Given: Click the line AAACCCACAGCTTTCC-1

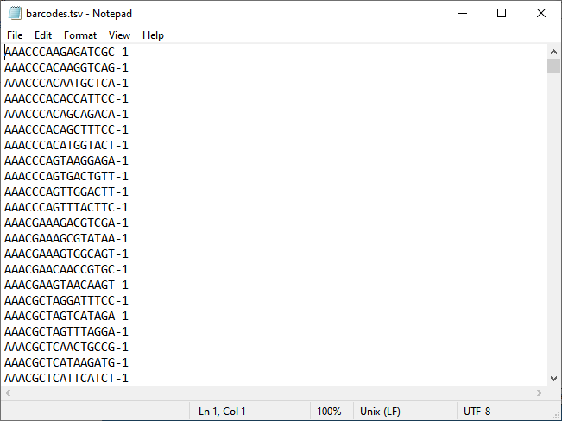Looking at the screenshot, I should coord(66,129).
